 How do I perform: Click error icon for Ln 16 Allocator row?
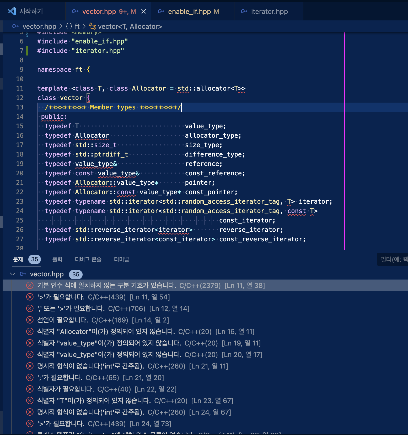tap(30, 331)
